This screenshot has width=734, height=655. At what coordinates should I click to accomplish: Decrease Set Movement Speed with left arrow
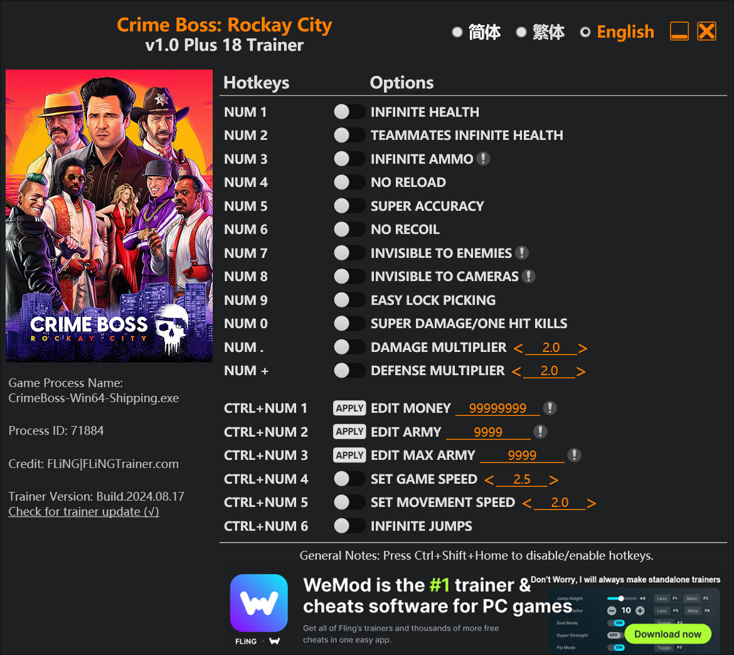(527, 503)
